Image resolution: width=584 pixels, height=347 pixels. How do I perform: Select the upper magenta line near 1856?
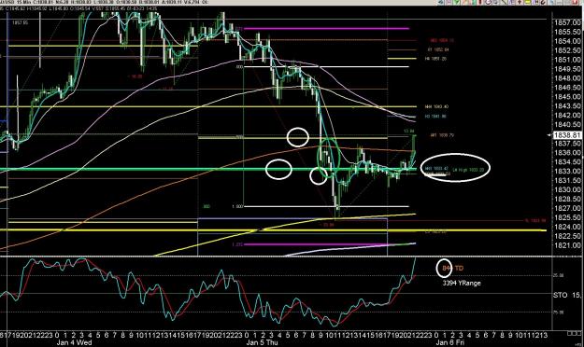(326, 28)
